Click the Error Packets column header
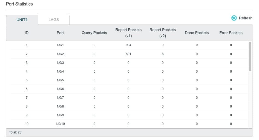The width and height of the screenshot is (259, 140). click(x=231, y=33)
